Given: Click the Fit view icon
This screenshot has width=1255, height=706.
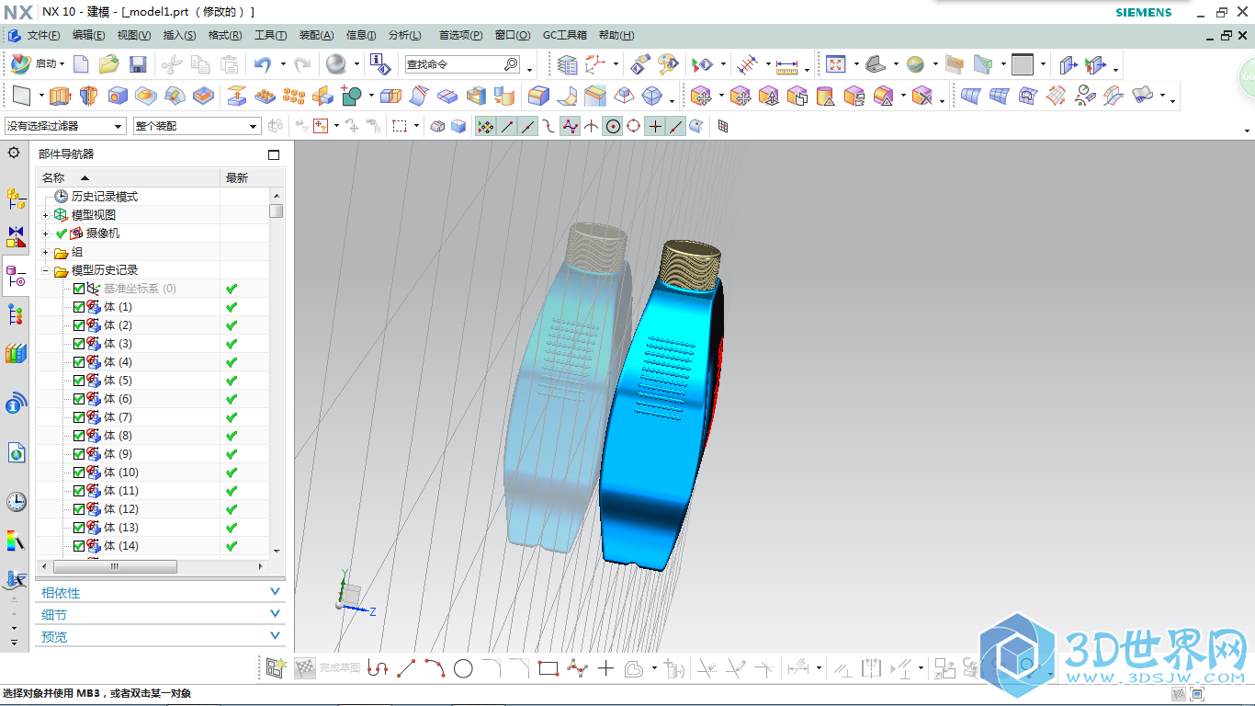Looking at the screenshot, I should [835, 64].
